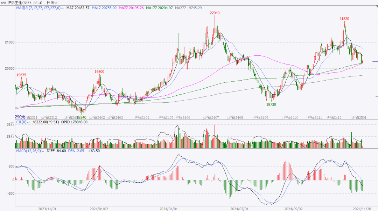Click the link chain icon beside 沪铝主连

click(x=3, y=2)
